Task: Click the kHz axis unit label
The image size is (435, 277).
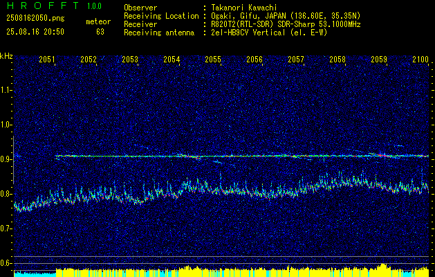Action: click(x=6, y=56)
